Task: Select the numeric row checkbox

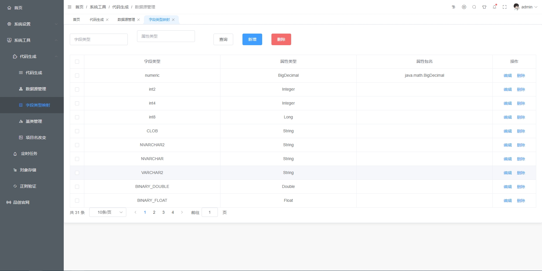Action: [x=77, y=76]
